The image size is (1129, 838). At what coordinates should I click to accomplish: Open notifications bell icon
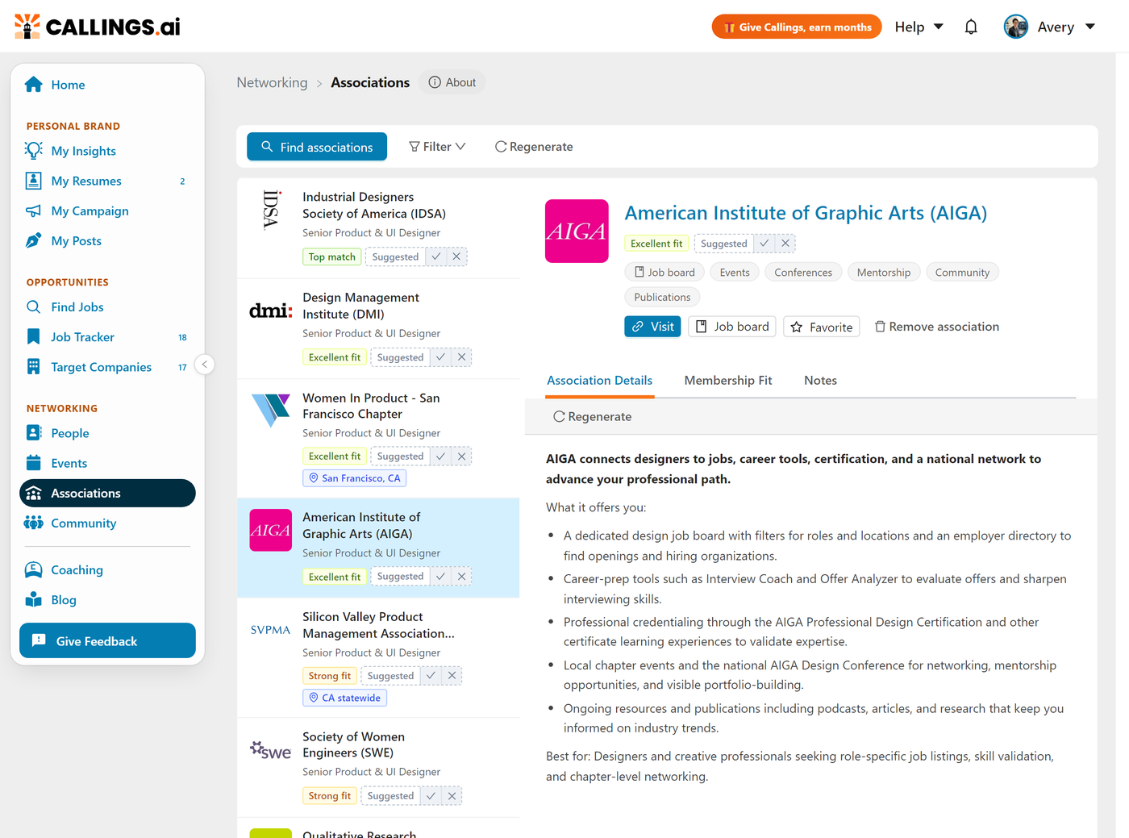point(971,27)
